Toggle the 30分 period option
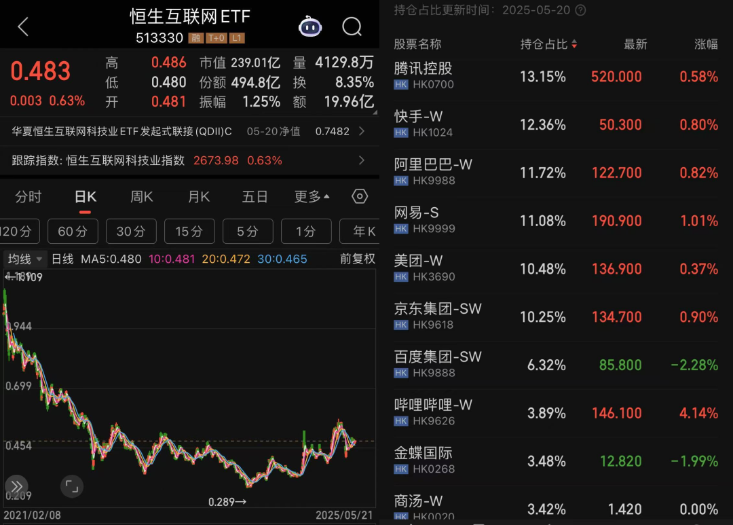The image size is (733, 525). pos(131,232)
